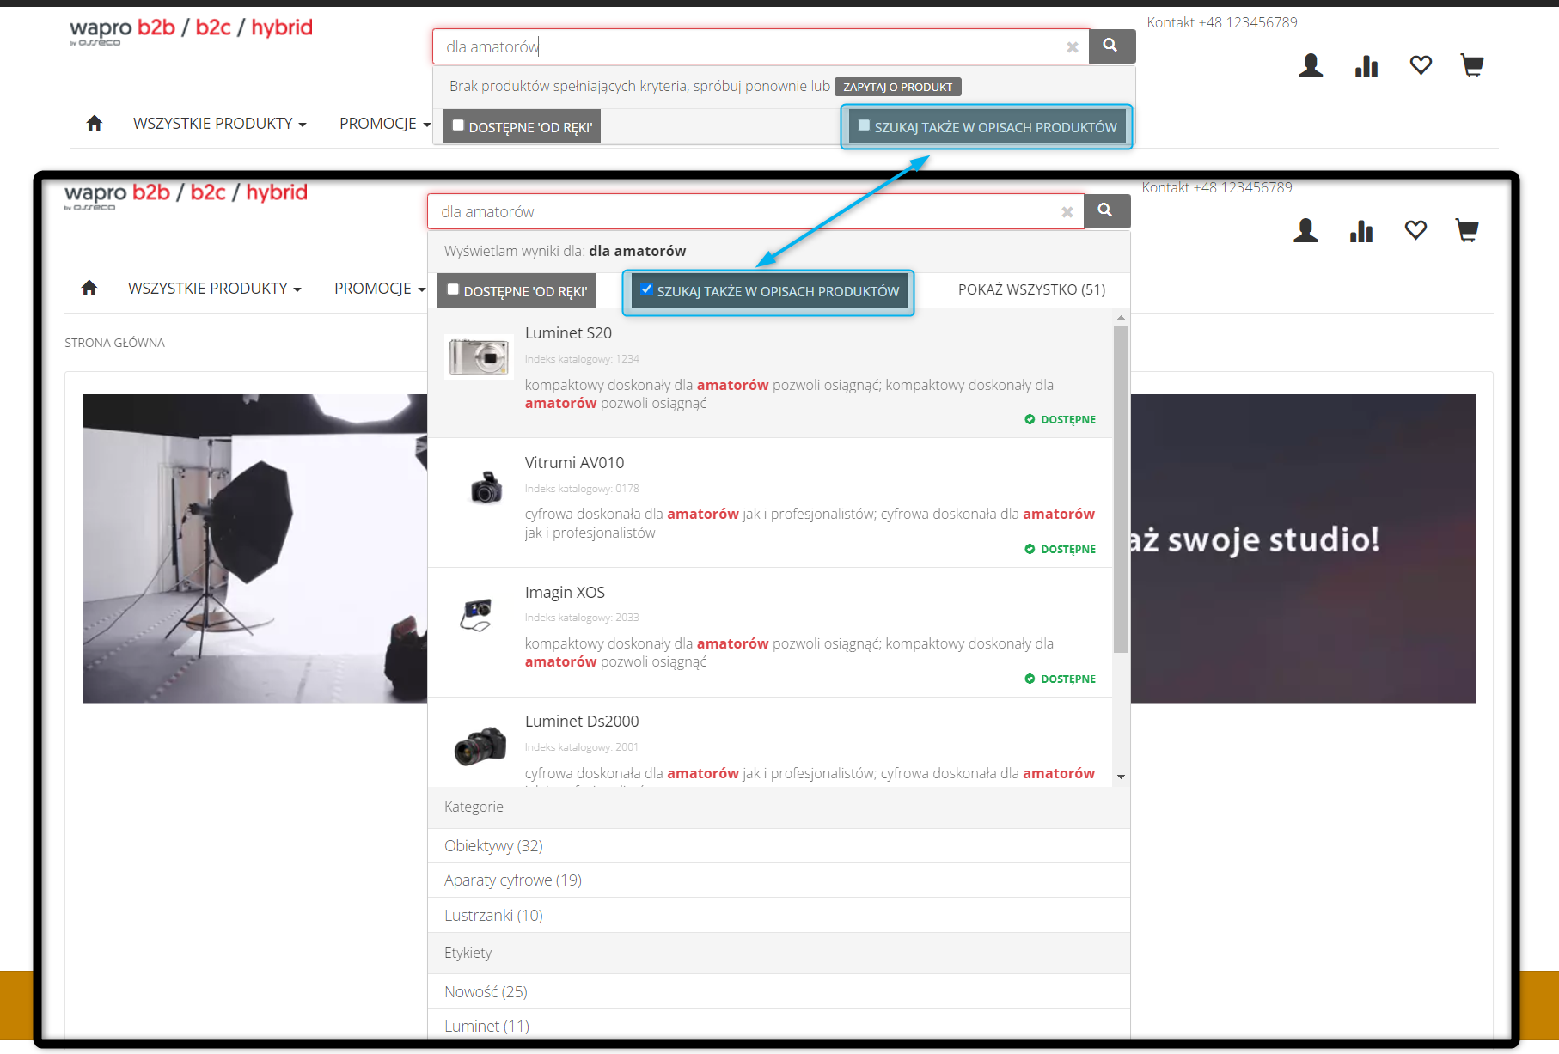Open shopping cart icon in top header

pyautogui.click(x=1472, y=65)
